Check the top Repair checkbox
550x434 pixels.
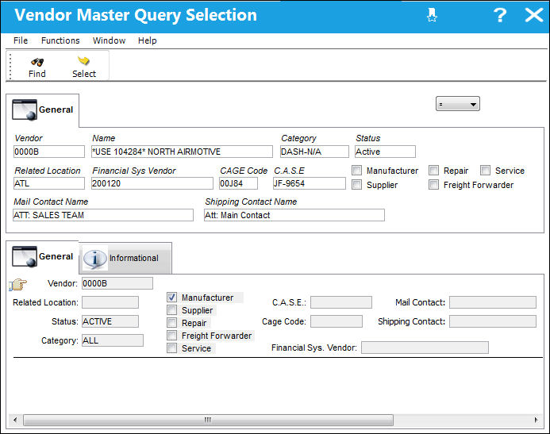(433, 171)
